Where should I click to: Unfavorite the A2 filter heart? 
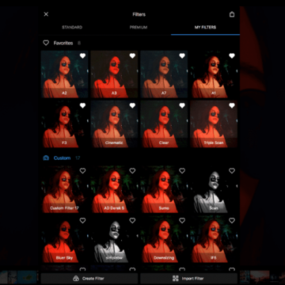(x=82, y=55)
